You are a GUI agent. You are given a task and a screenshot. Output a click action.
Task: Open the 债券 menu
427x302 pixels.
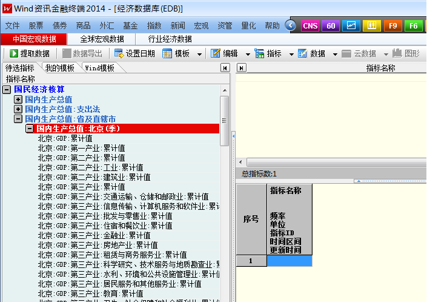coord(59,26)
